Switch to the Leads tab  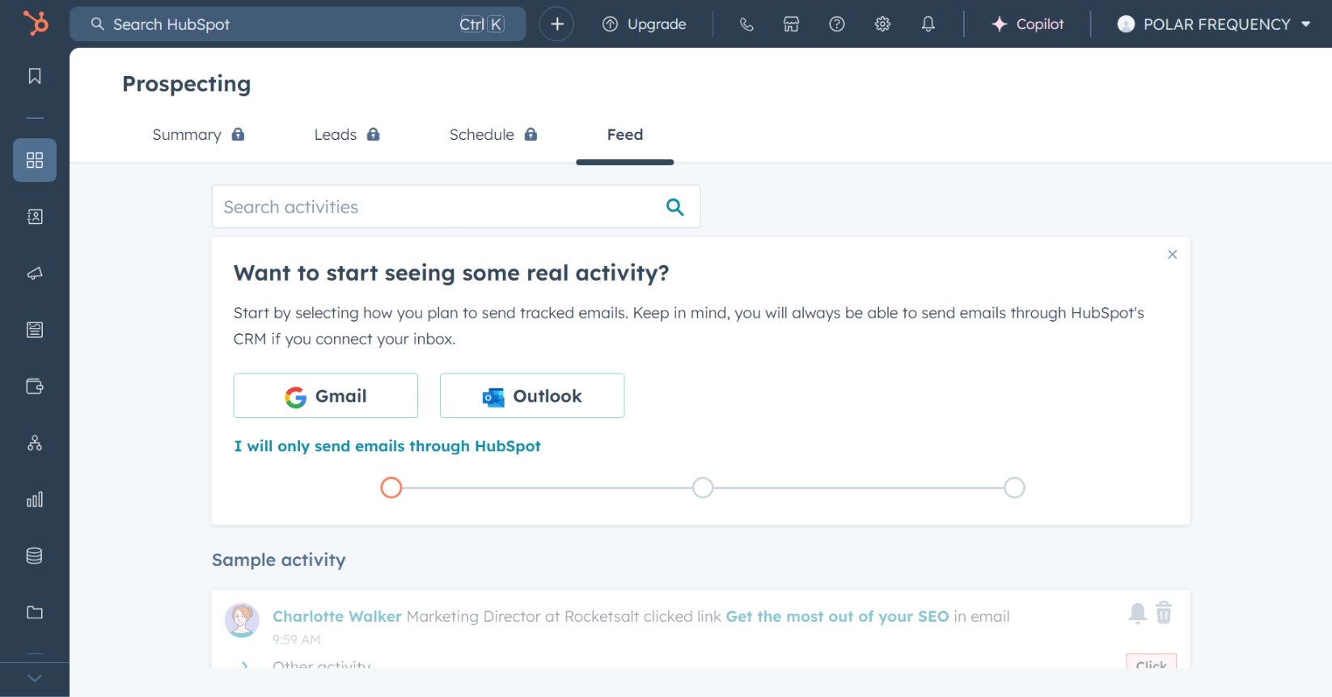pyautogui.click(x=336, y=135)
